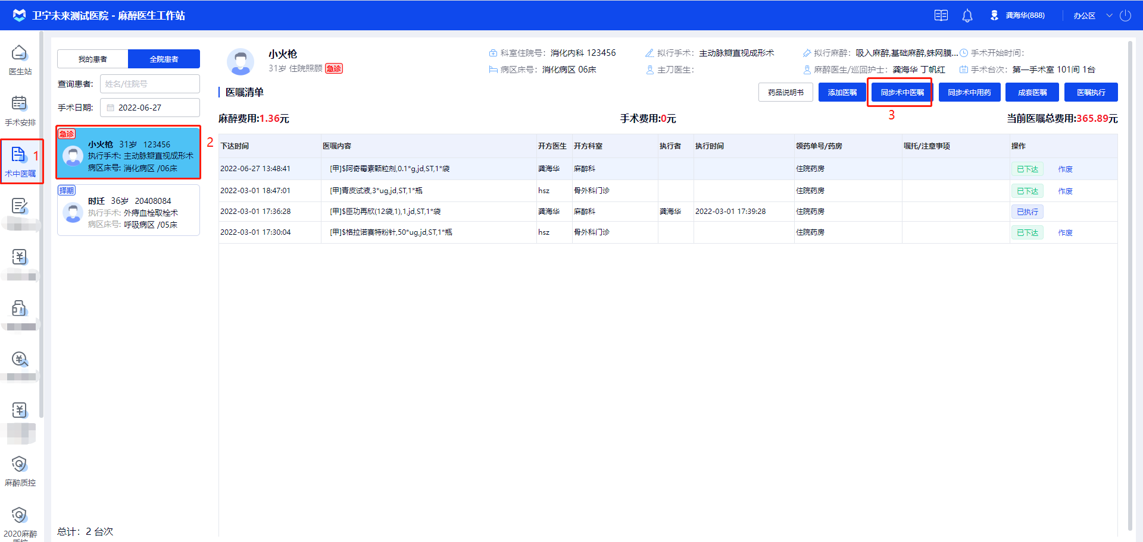Click order text 格拉诺赛特粉针
Screen dimensions: 1143x542
(x=391, y=232)
